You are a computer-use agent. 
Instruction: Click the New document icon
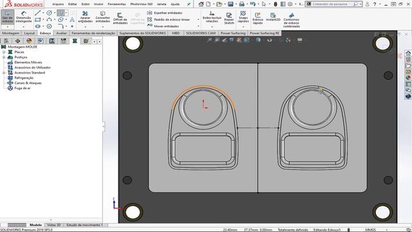tap(208, 4)
